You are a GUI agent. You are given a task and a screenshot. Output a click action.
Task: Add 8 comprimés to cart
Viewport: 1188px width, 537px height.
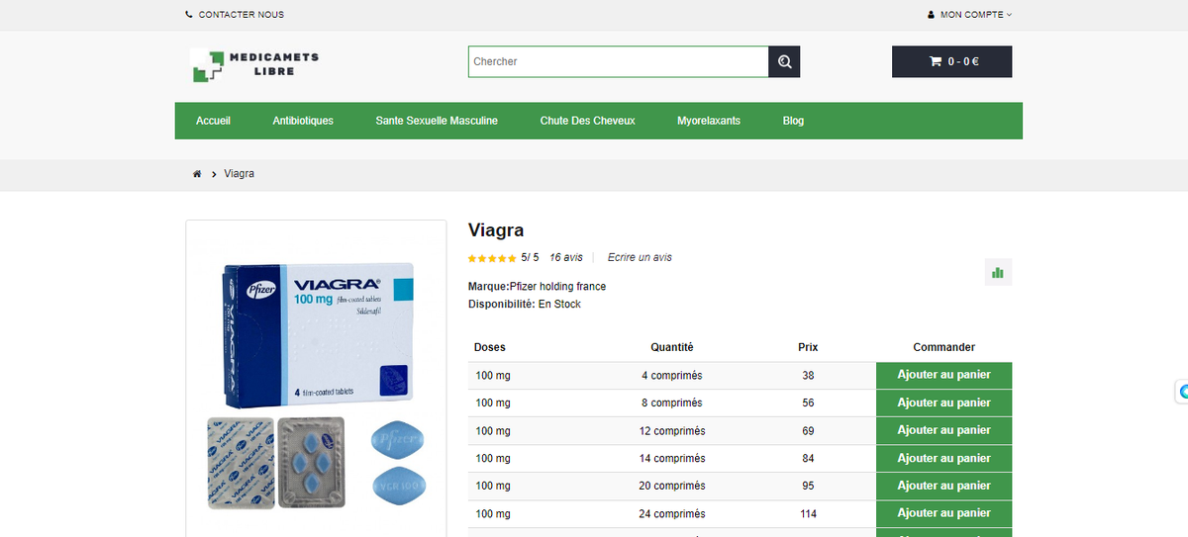pyautogui.click(x=943, y=403)
